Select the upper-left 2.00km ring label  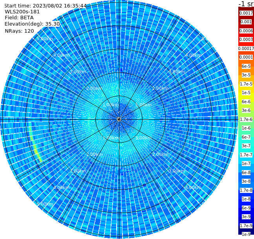[x=95, y=88]
